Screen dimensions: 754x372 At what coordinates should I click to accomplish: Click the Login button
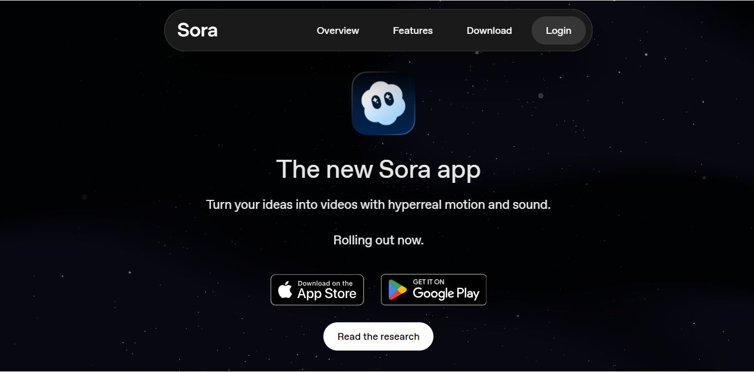558,30
